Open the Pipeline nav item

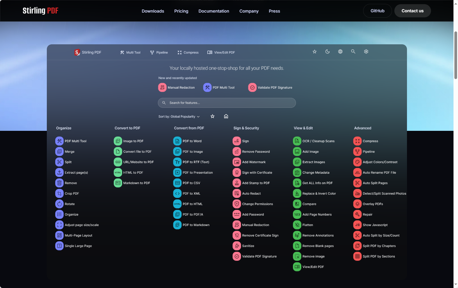(x=159, y=52)
